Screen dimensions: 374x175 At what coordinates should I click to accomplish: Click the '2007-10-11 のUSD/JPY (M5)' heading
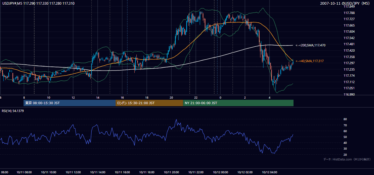tap(345, 3)
